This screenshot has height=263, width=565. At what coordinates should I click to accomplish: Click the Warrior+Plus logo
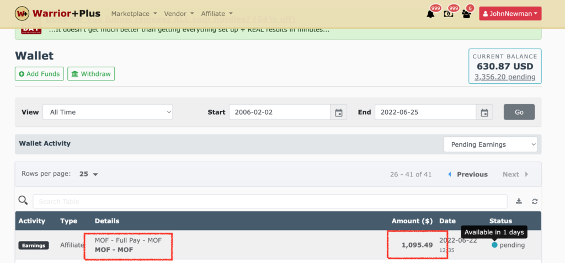(x=57, y=14)
